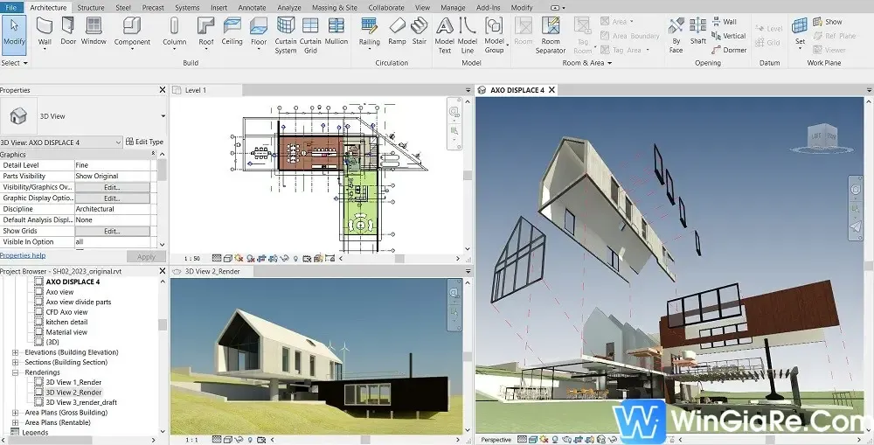Select the Ceiling tool
The image size is (874, 445).
(232, 31)
